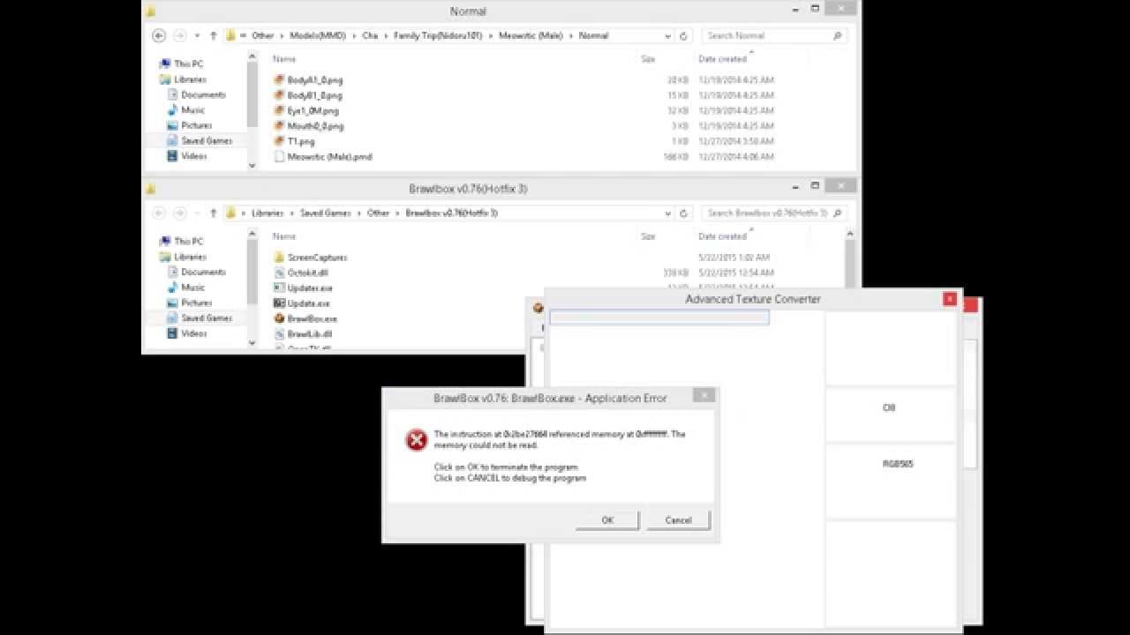Click OK to terminate BrawlBox
The height and width of the screenshot is (635, 1130).
coord(607,520)
